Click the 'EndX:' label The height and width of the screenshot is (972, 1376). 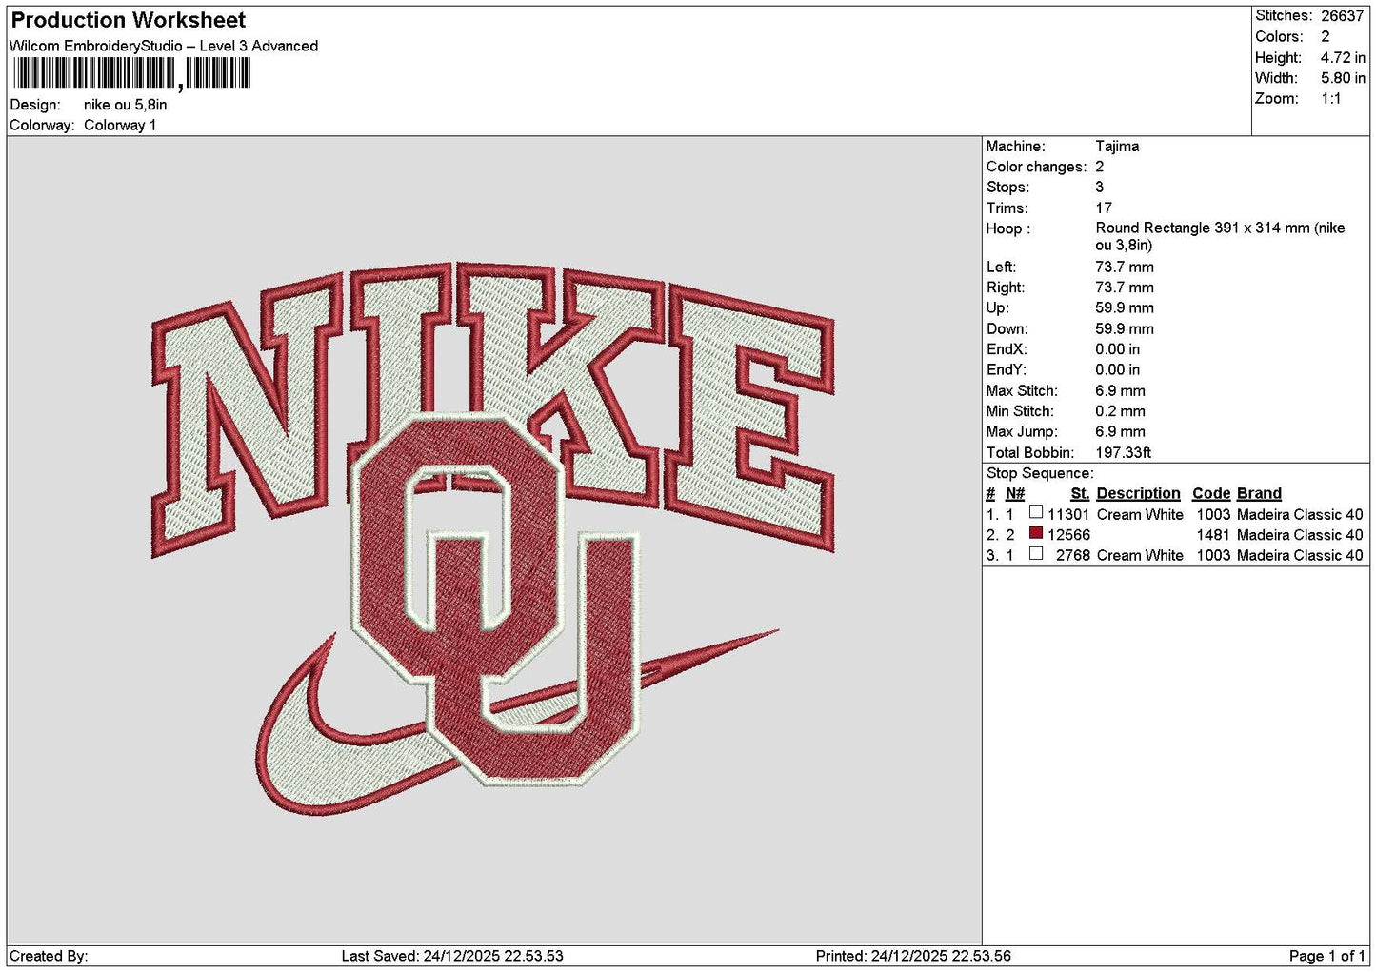(x=1007, y=349)
